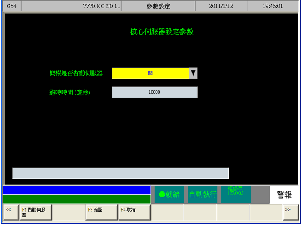The image size is (302, 225).
Task: Click the 逾時時間 field showing 10000
Action: [x=154, y=92]
